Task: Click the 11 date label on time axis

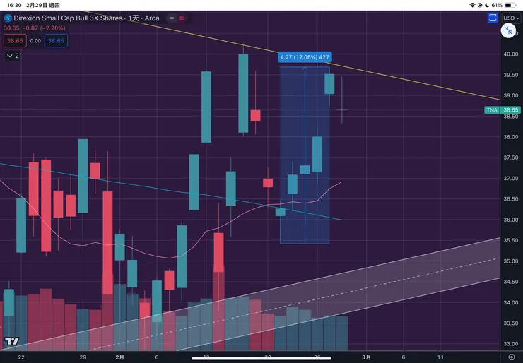Action: point(440,357)
